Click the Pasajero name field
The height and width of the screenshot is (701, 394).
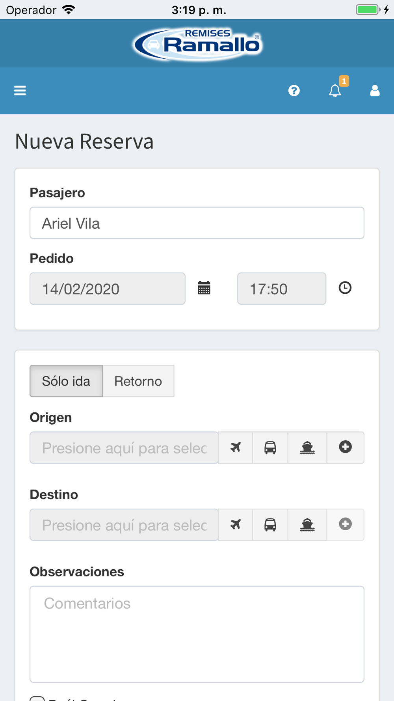click(x=197, y=223)
